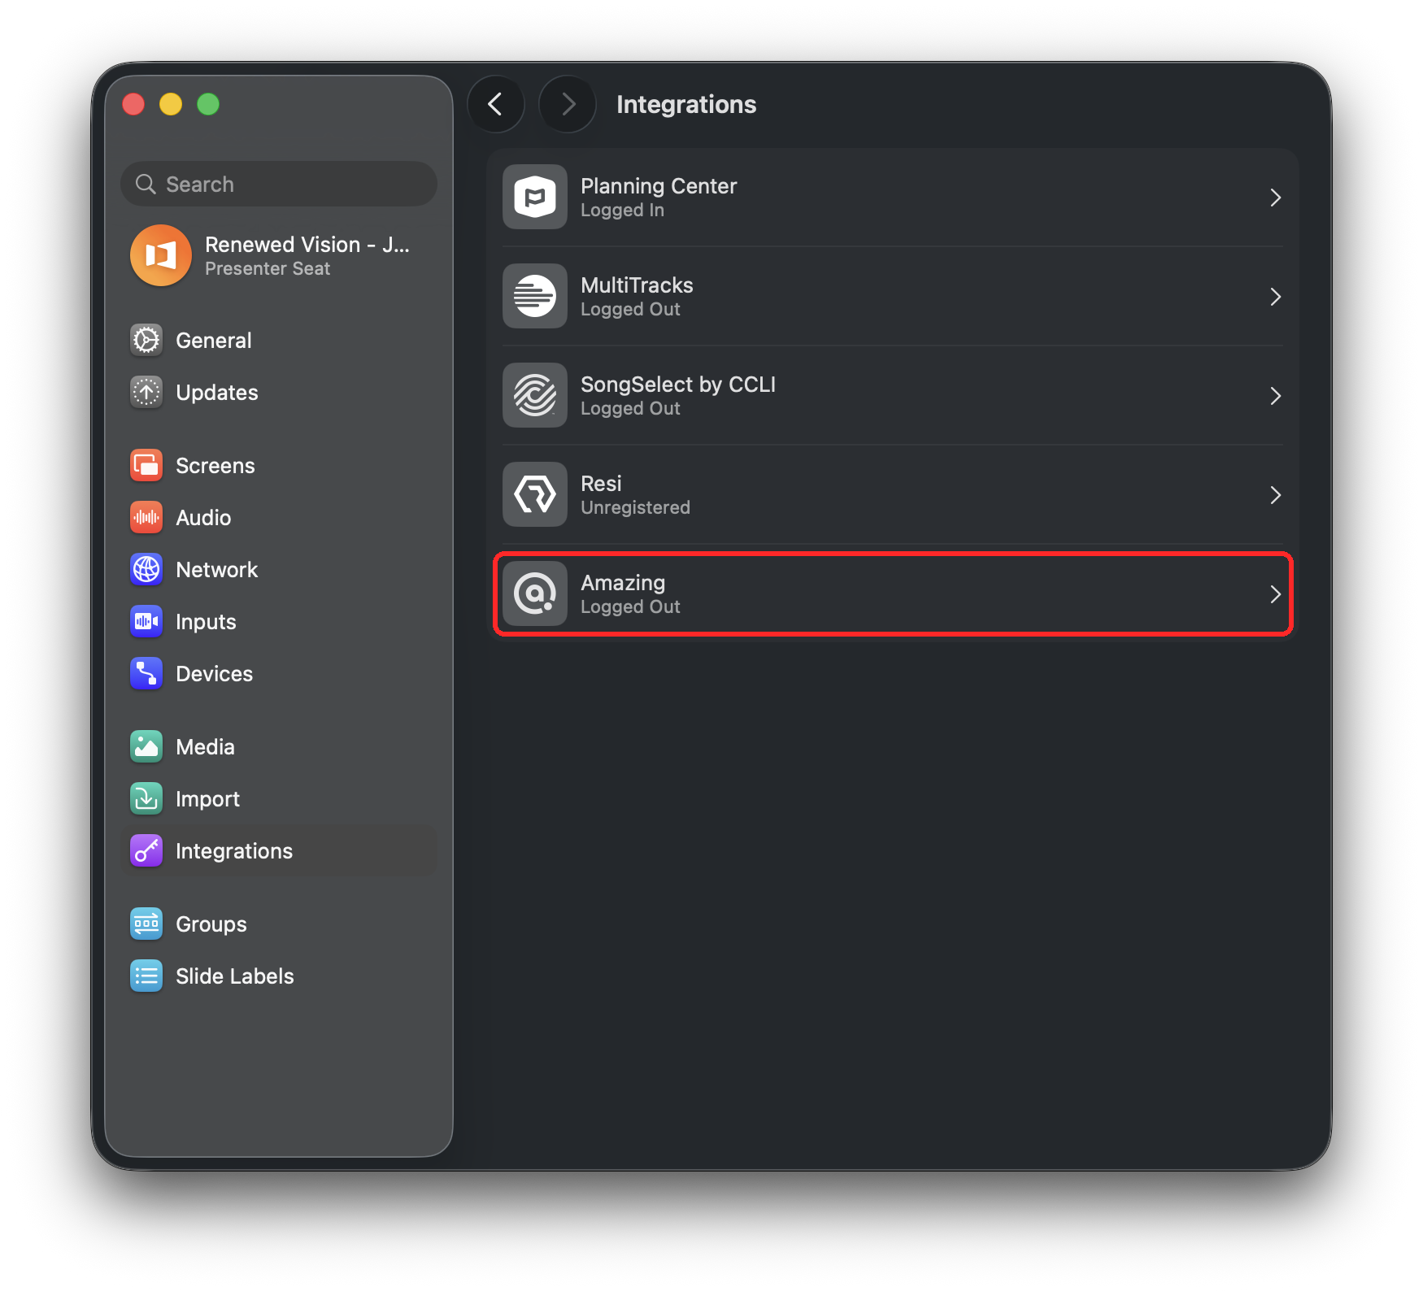The image size is (1423, 1291).
Task: Expand the Amazing row chevron
Action: click(x=1275, y=594)
